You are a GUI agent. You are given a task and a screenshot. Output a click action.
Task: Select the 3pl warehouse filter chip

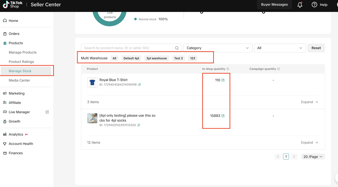pyautogui.click(x=157, y=58)
